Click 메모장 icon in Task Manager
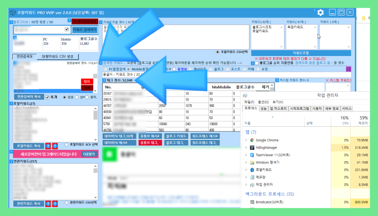Viewport: 378px width, 216px height. pos(252,177)
